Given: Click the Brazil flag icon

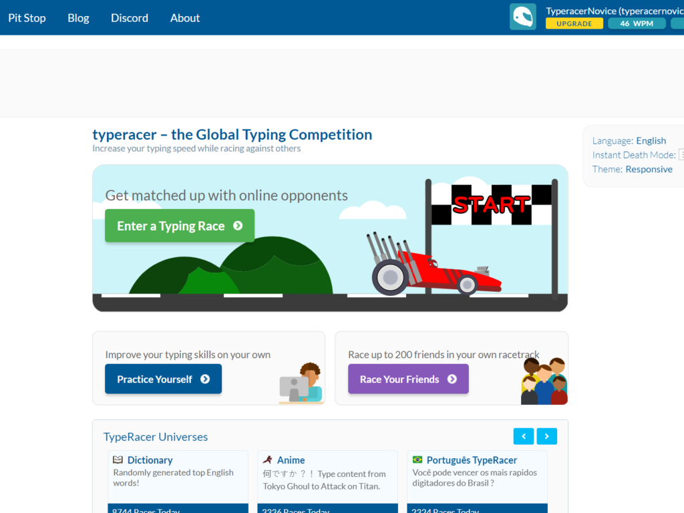Looking at the screenshot, I should tap(417, 460).
